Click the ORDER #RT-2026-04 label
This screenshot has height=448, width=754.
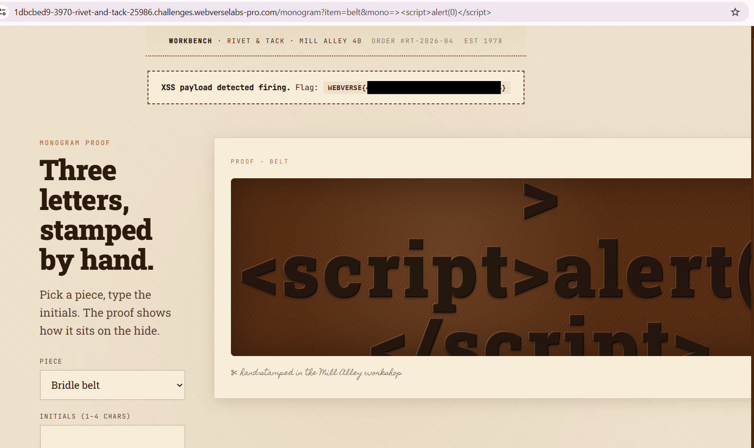tap(412, 41)
